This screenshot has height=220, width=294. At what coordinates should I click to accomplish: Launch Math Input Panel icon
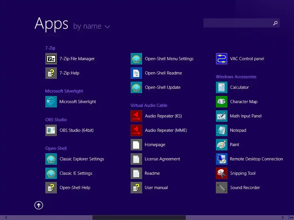[x=222, y=116]
